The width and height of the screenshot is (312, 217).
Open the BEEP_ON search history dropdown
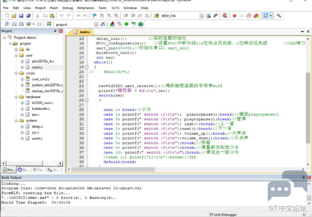202,16
